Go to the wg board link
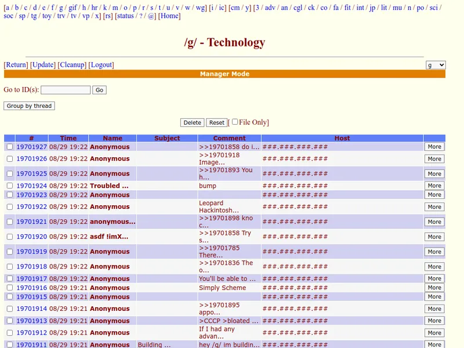 200,8
